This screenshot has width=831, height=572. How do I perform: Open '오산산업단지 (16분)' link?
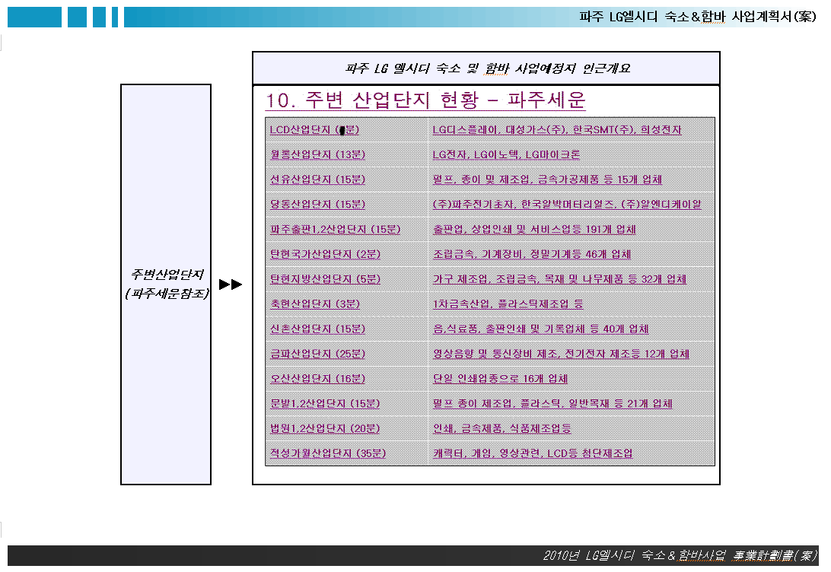tap(317, 379)
